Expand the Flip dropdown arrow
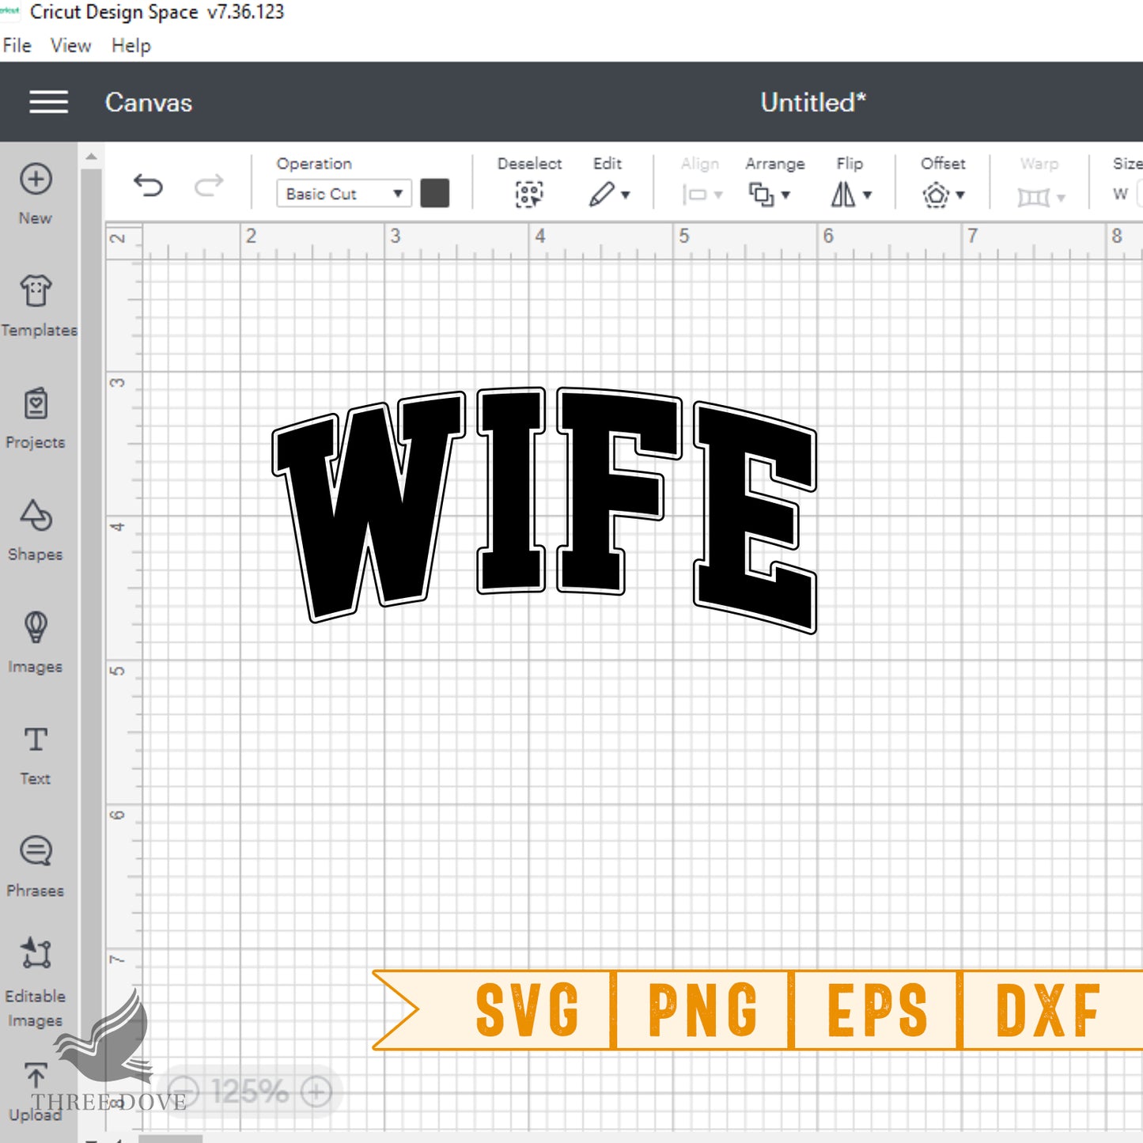This screenshot has width=1143, height=1143. click(x=868, y=195)
